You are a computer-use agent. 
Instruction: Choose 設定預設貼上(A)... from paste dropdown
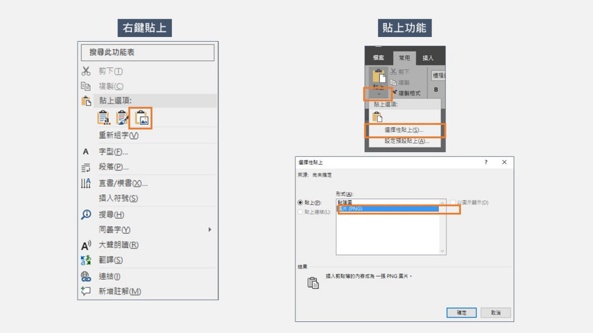coord(407,141)
